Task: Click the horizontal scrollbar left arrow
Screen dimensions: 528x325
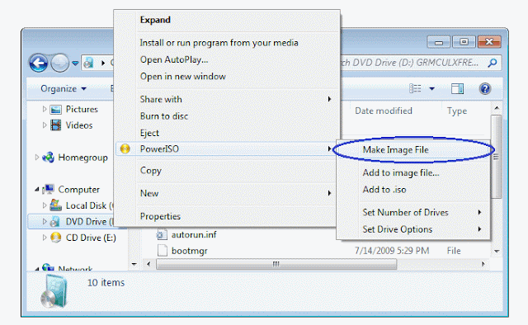Action: pyautogui.click(x=148, y=264)
